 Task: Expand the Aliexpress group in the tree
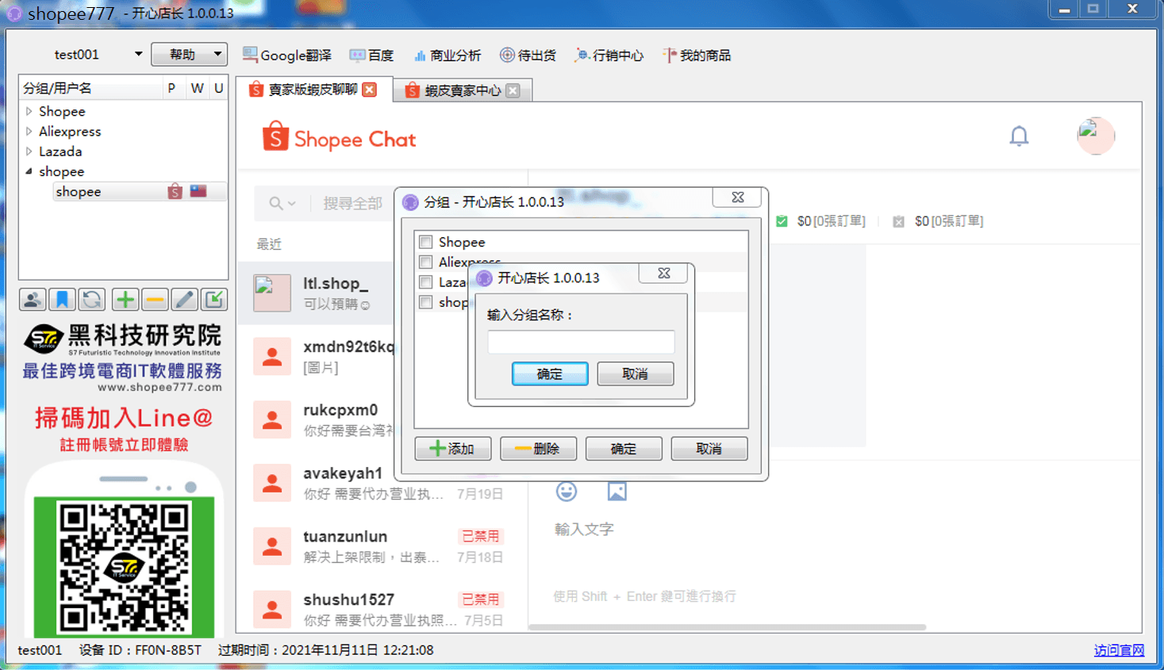(29, 131)
